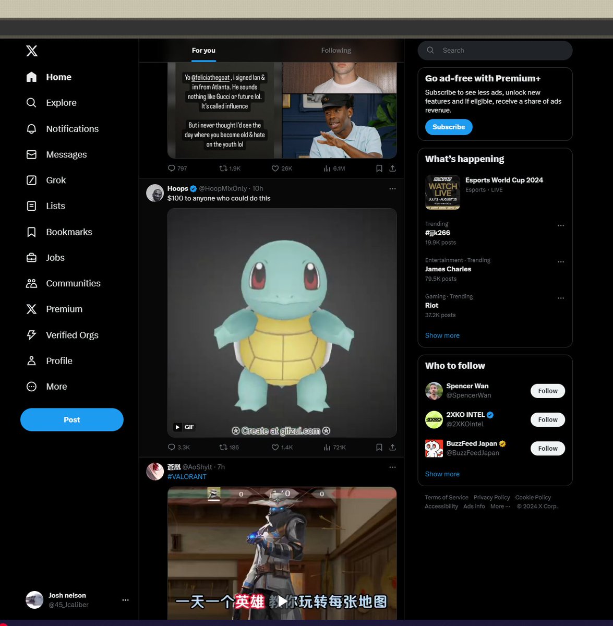Screen dimensions: 613x626
Task: Open Lists in the sidebar
Action: (45, 206)
